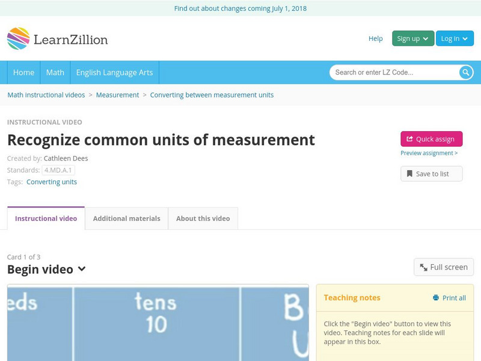This screenshot has height=361, width=481.
Task: Click the Help link in the header
Action: coord(375,39)
